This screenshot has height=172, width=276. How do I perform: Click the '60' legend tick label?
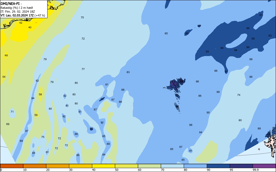(x=140, y=170)
